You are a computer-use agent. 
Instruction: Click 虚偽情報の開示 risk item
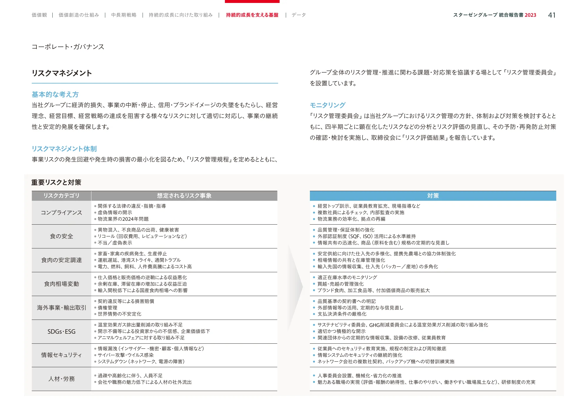coord(115,213)
